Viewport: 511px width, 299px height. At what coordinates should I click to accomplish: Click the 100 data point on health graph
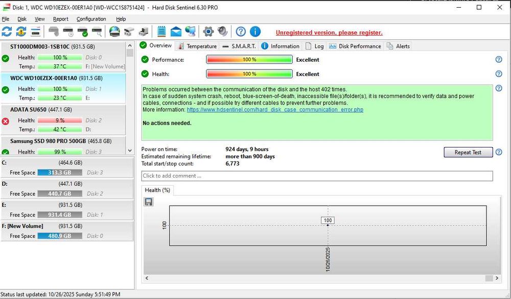click(328, 225)
